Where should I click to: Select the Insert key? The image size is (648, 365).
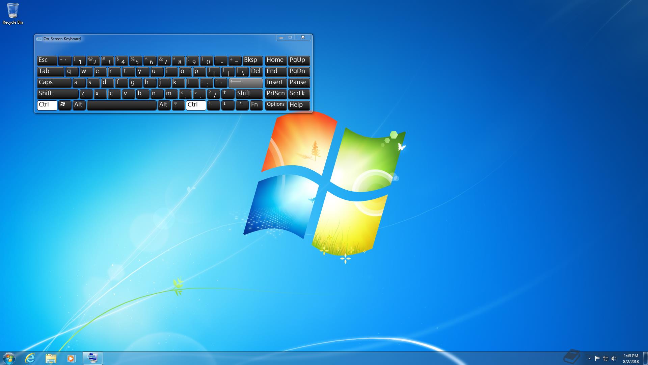[275, 82]
